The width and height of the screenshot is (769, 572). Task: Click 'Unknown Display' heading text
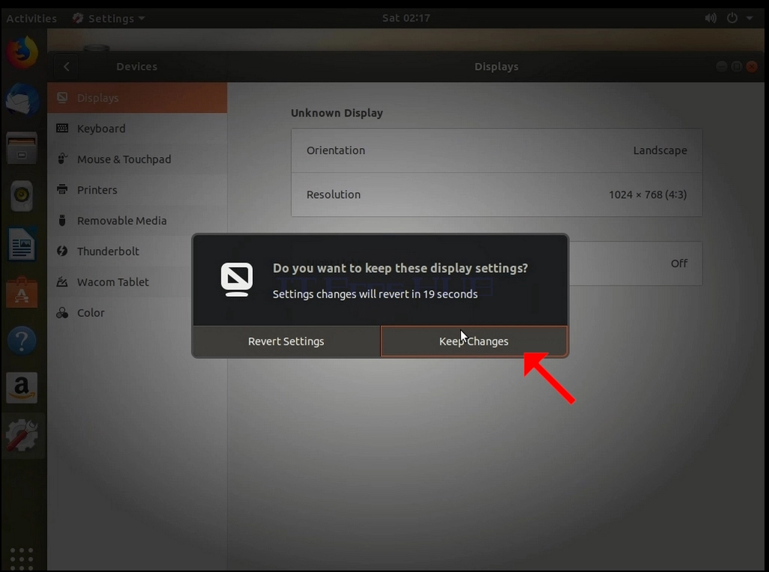pyautogui.click(x=337, y=113)
